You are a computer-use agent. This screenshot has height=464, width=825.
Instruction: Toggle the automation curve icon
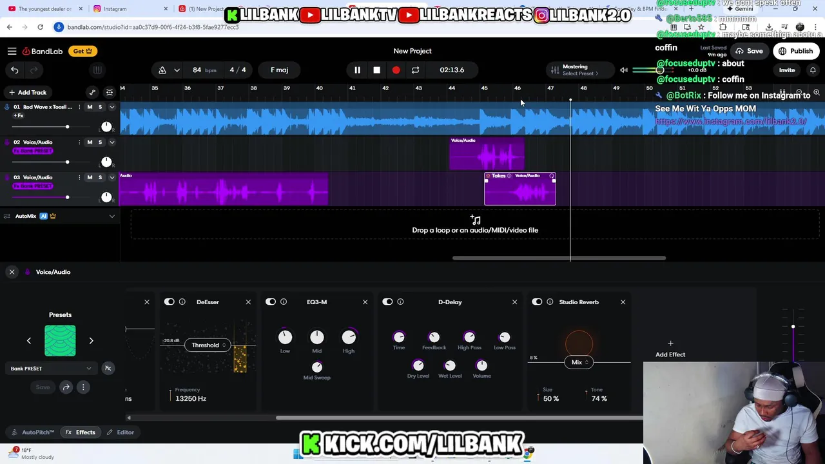[x=92, y=92]
